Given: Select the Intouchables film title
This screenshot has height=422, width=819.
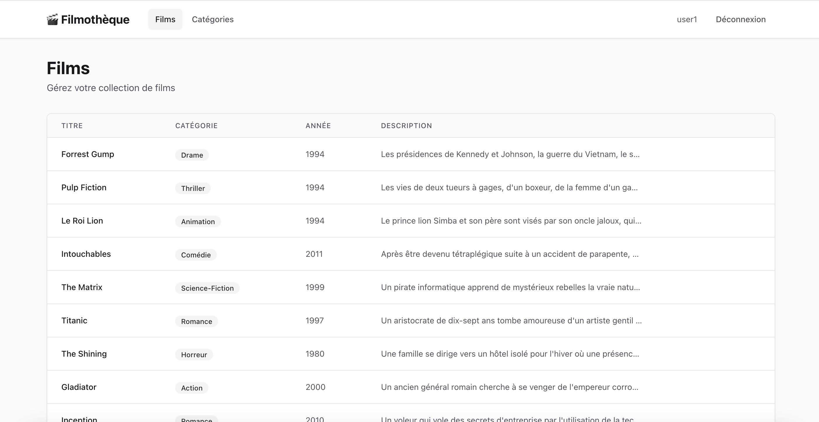Looking at the screenshot, I should click(86, 254).
